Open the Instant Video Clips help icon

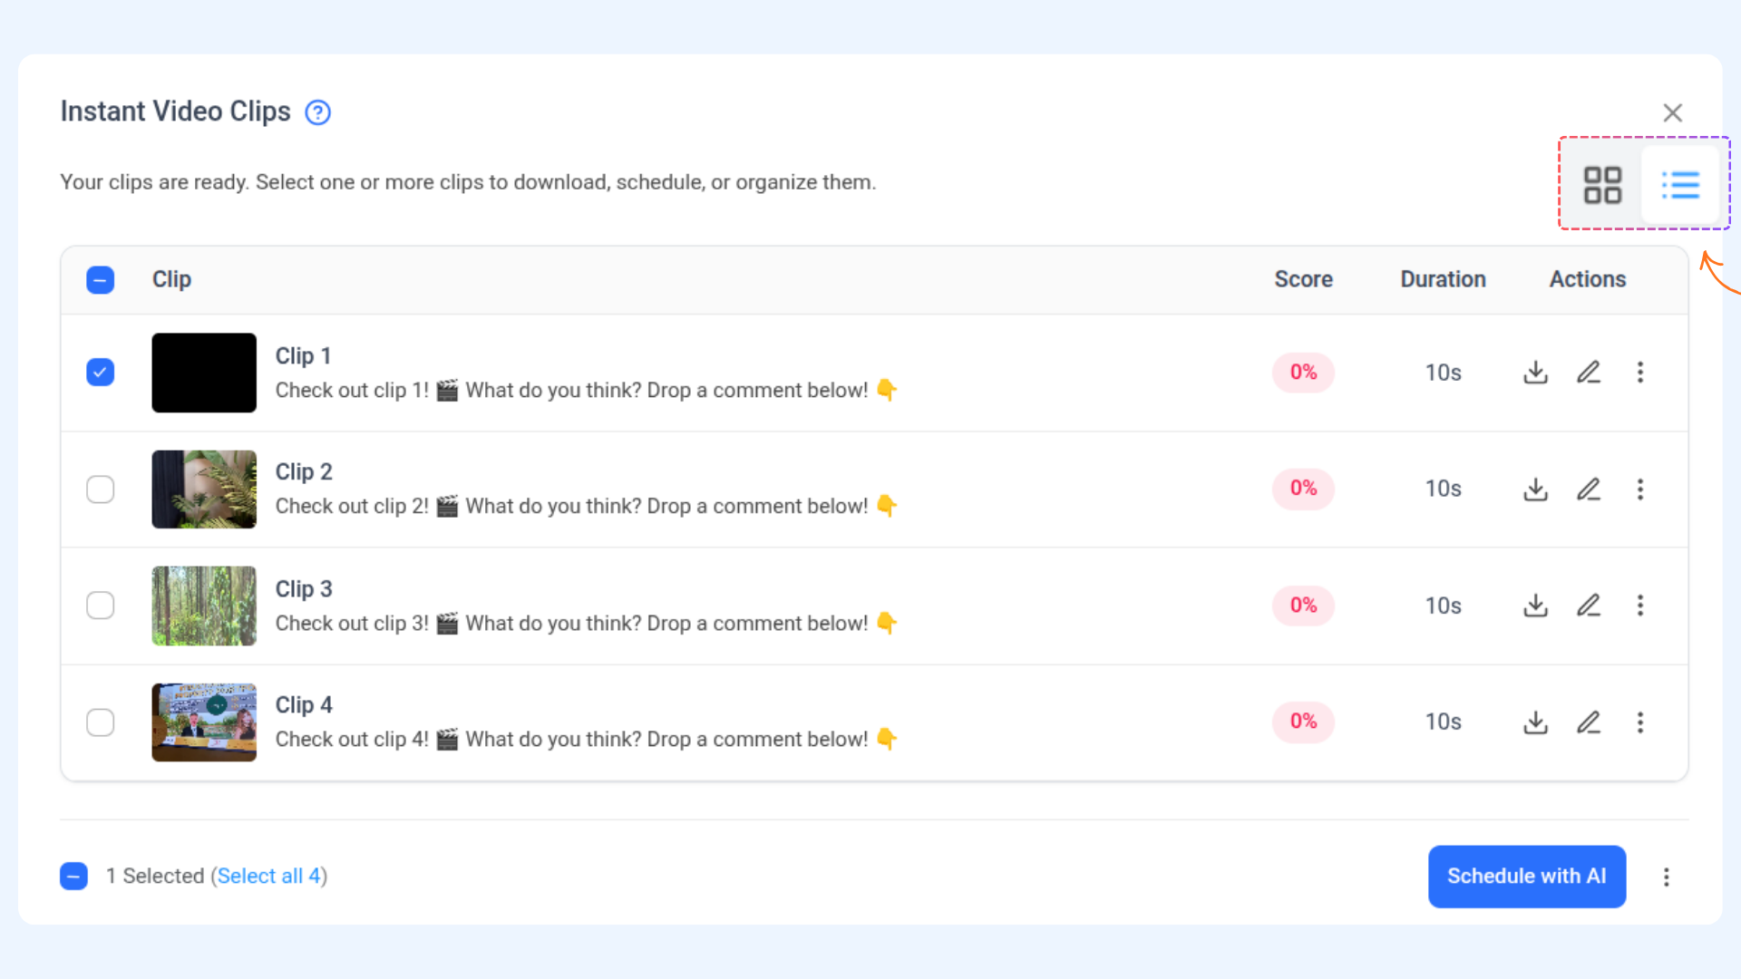(317, 112)
